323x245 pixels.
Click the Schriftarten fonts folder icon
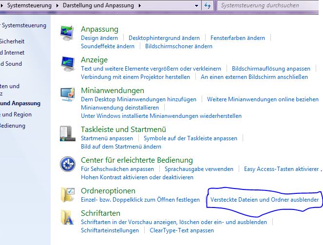[67, 217]
